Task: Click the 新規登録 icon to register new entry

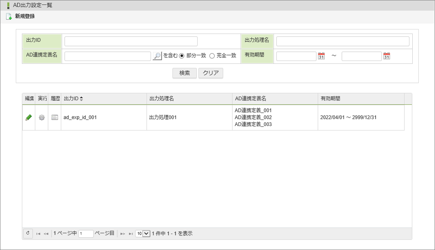Action: [9, 17]
